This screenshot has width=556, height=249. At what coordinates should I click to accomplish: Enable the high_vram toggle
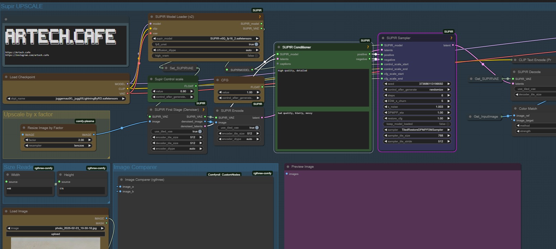[x=256, y=56]
